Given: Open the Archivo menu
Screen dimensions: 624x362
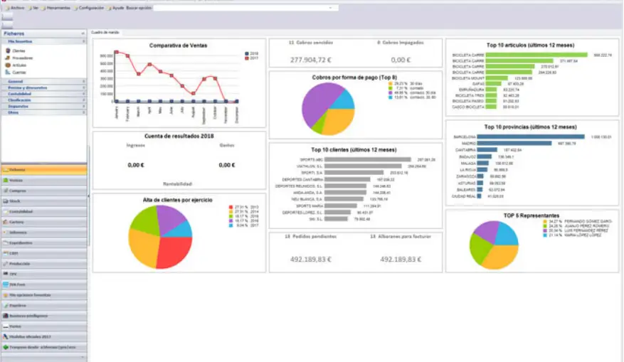Looking at the screenshot, I should 17,7.
